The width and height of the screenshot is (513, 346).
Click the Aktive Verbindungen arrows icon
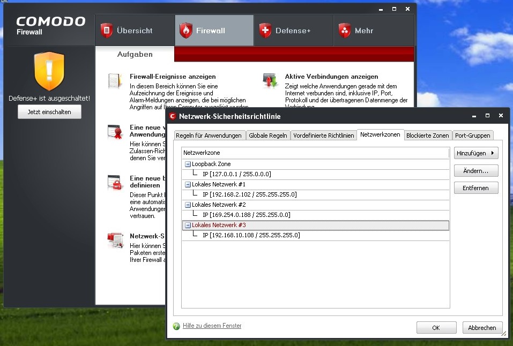coord(270,80)
